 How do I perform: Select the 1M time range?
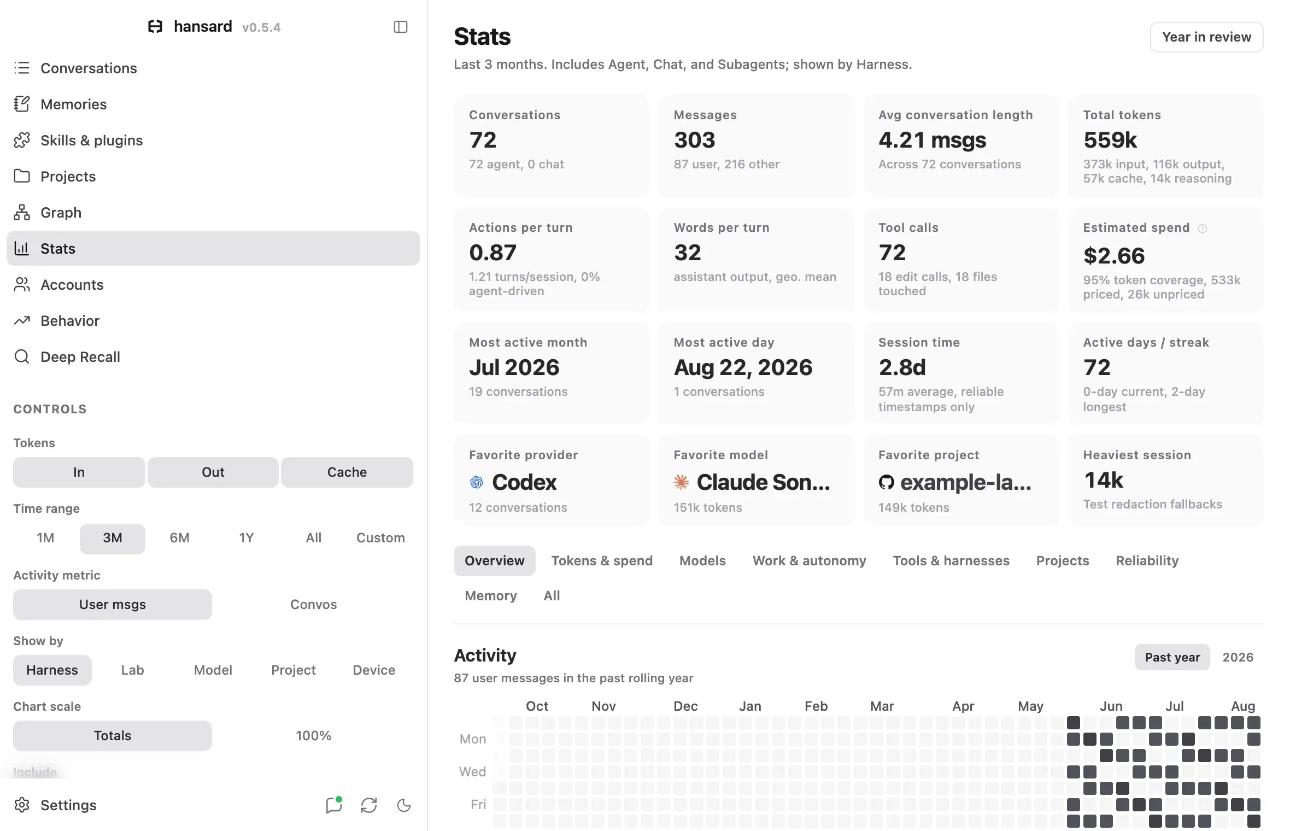pyautogui.click(x=45, y=537)
